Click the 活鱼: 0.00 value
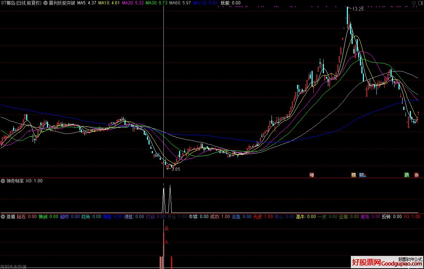 (x=241, y=217)
